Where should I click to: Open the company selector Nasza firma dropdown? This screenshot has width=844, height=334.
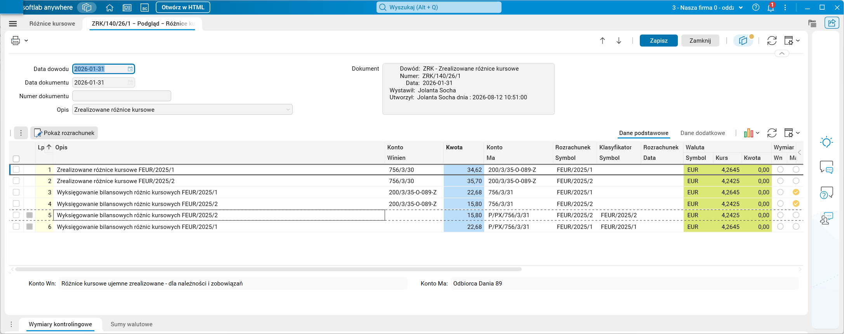(707, 7)
